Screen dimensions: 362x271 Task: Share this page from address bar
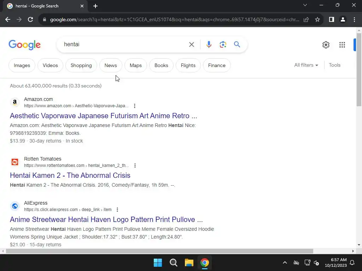306,20
